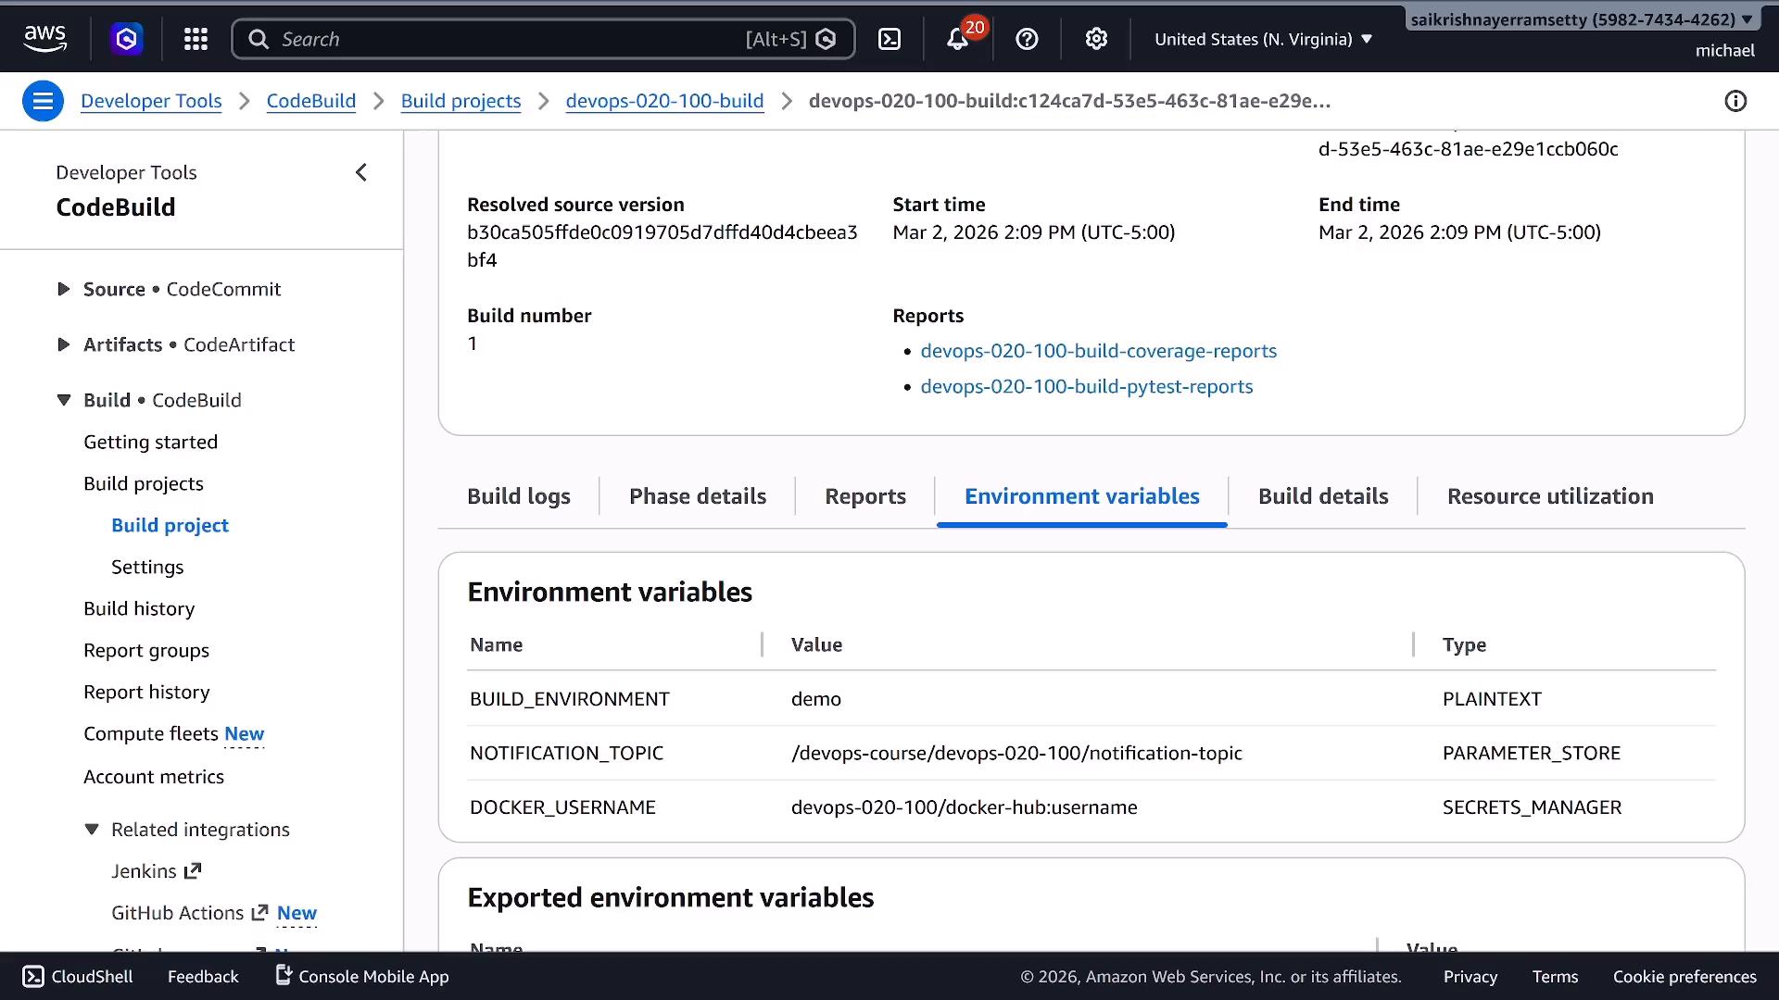Open Compute fleets in sidebar
1779x1000 pixels.
[151, 733]
